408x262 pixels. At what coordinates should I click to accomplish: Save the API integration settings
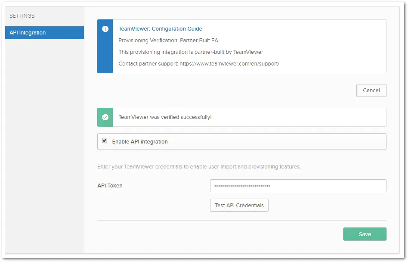[365, 234]
